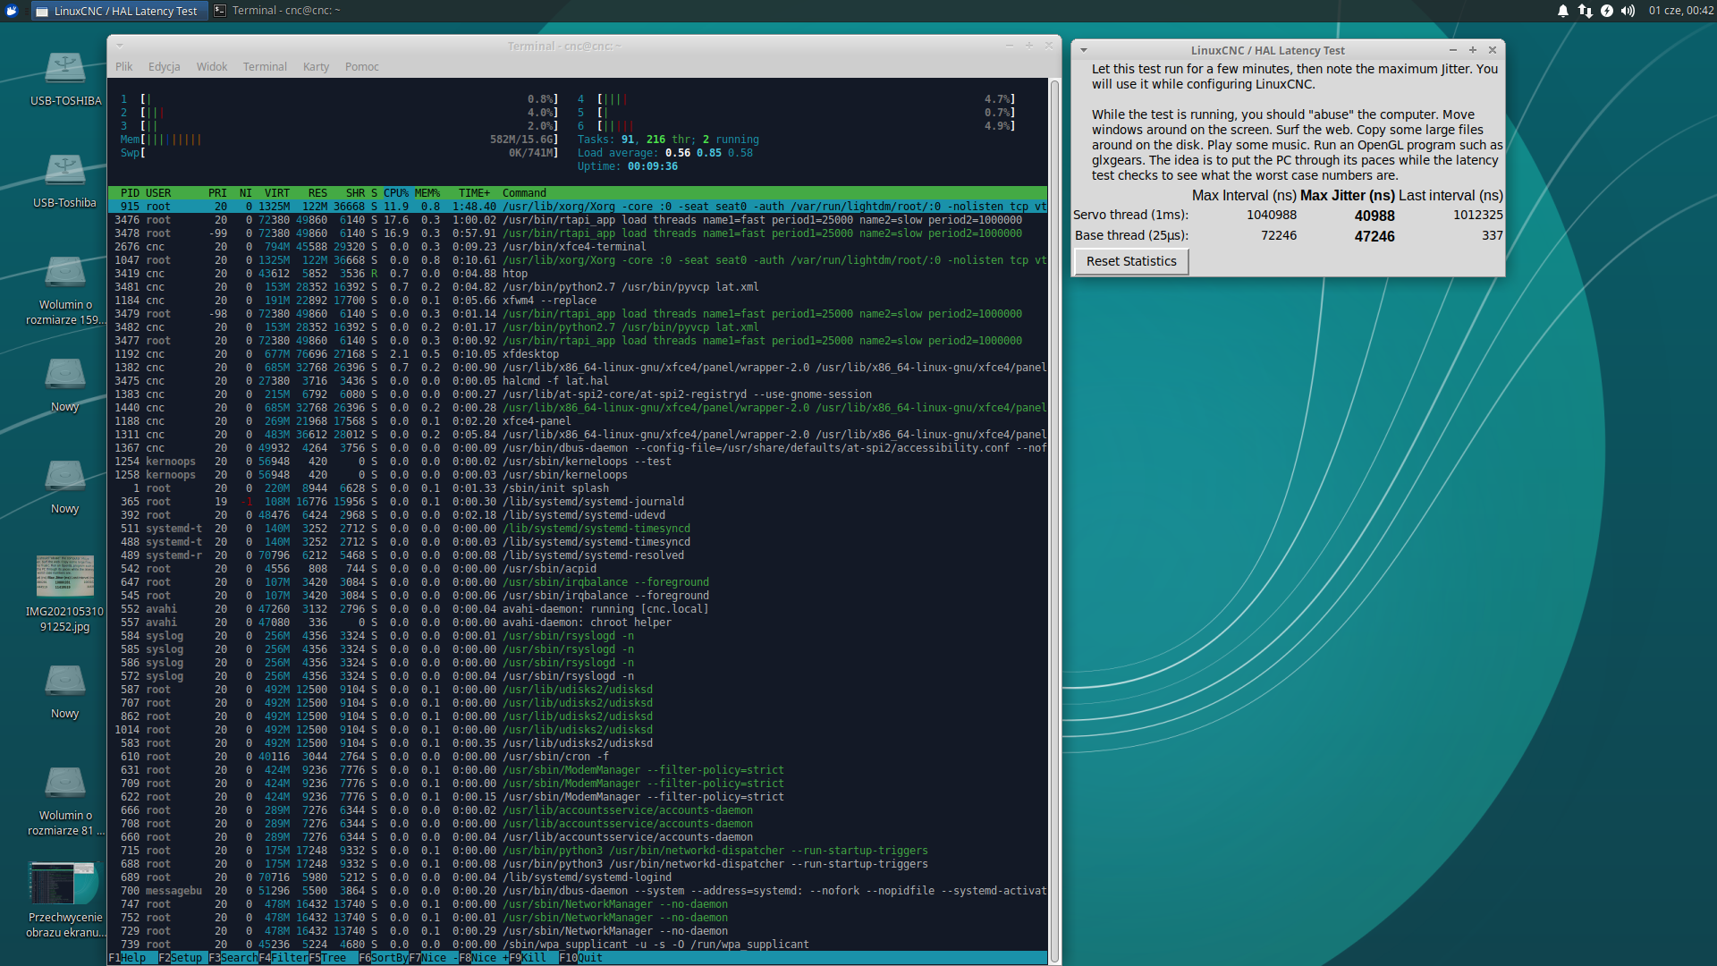Switch to Terminal - cnc@cnc taskbar button
1717x966 pixels.
[277, 11]
